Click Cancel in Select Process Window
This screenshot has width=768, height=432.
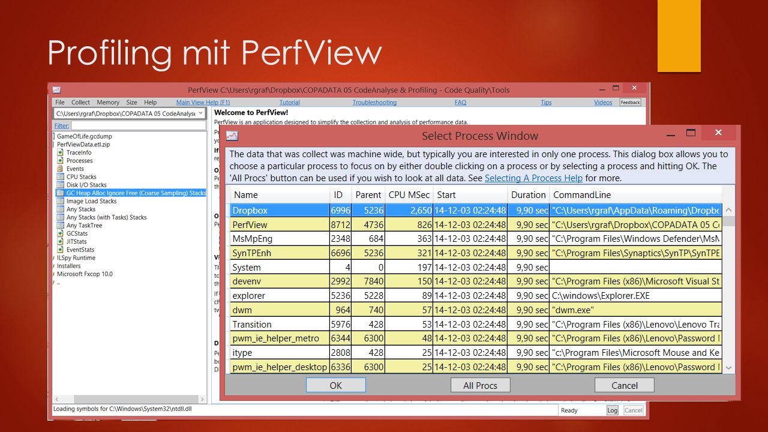[625, 385]
